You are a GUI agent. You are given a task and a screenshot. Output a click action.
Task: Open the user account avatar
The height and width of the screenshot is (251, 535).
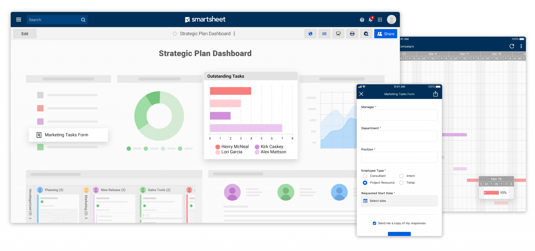click(x=391, y=19)
